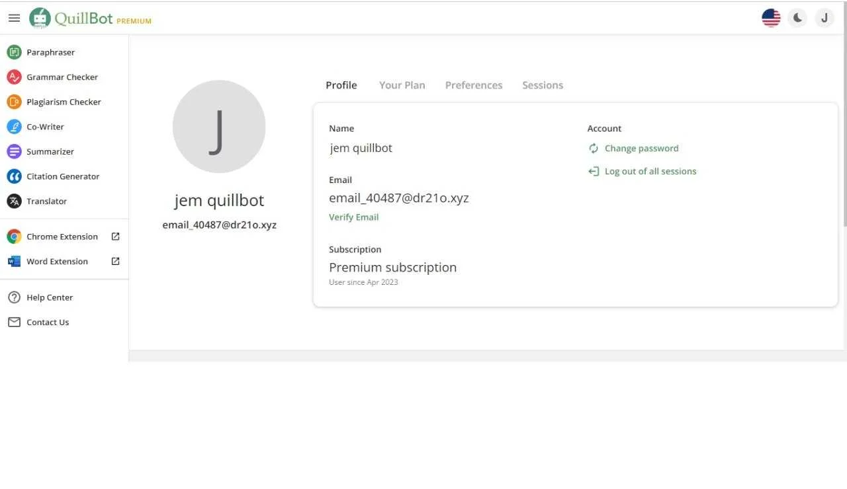Click the Co-Writer pen icon
This screenshot has width=847, height=489.
[x=14, y=127]
